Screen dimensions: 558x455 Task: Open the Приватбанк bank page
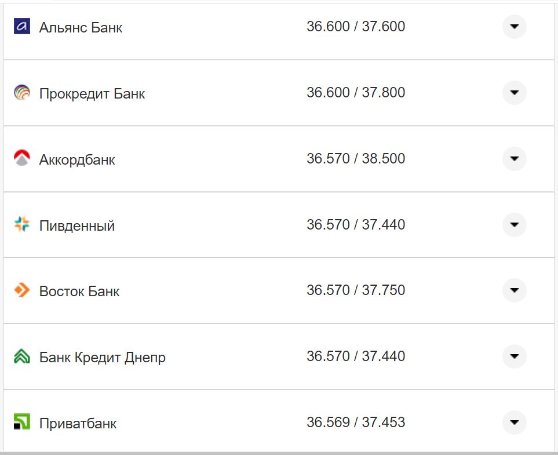pyautogui.click(x=77, y=424)
